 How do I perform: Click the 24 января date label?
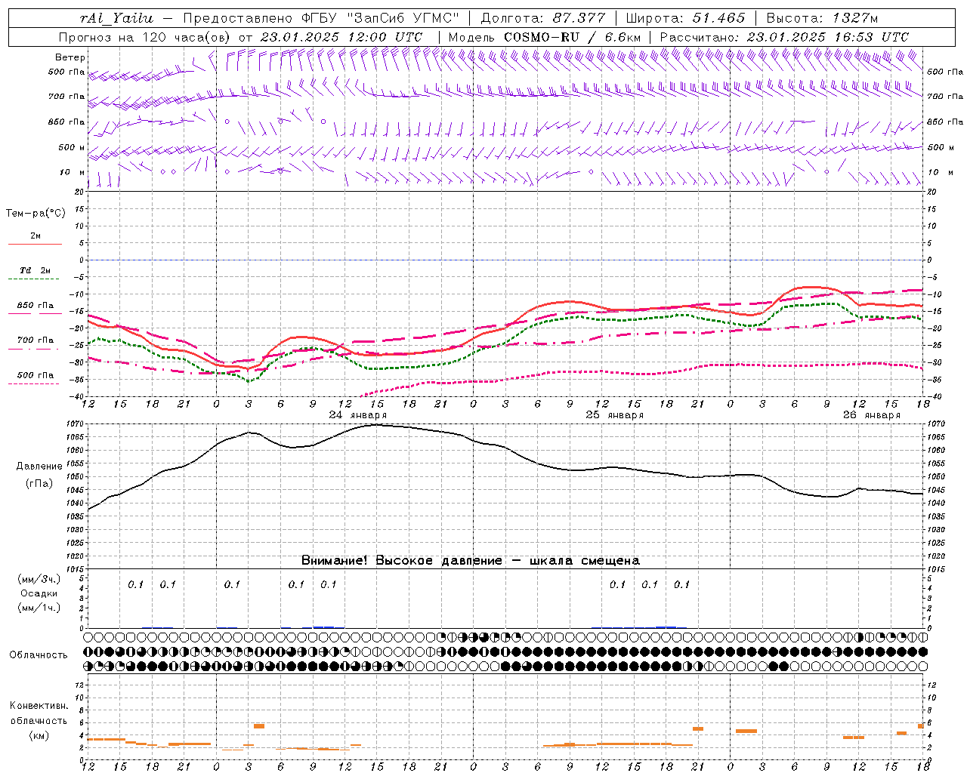coord(357,415)
